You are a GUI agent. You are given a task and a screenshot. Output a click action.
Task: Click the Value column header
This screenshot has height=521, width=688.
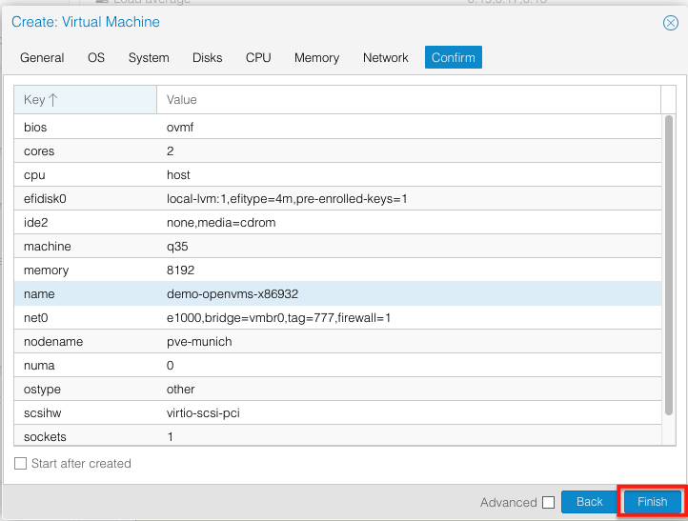click(408, 99)
